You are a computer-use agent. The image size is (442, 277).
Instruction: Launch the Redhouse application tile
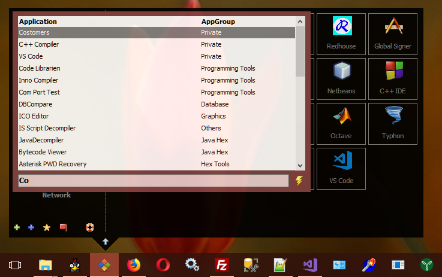click(x=341, y=34)
